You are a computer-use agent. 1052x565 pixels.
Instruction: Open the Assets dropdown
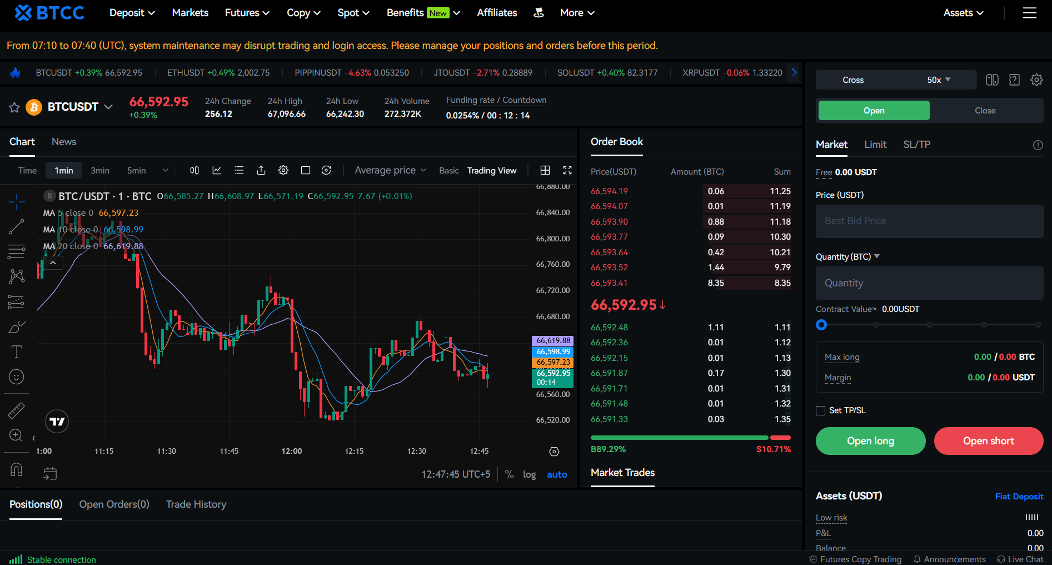[x=964, y=13]
